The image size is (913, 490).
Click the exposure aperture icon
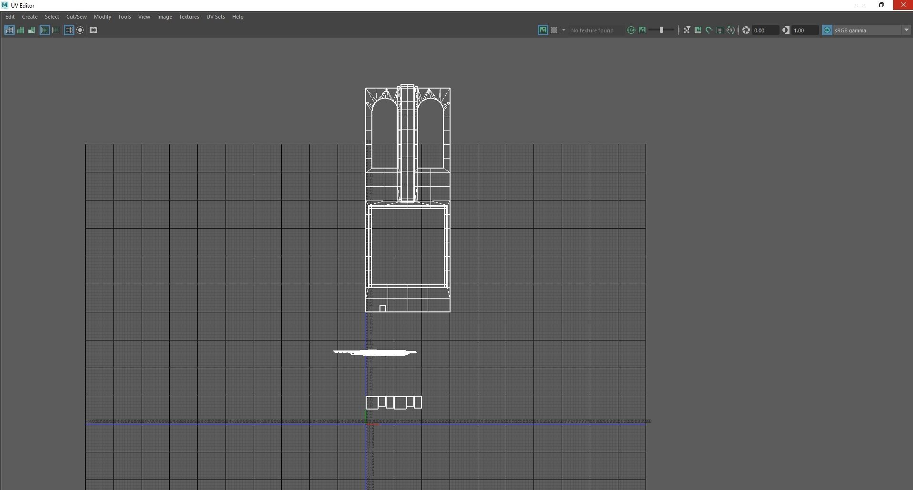tap(746, 30)
